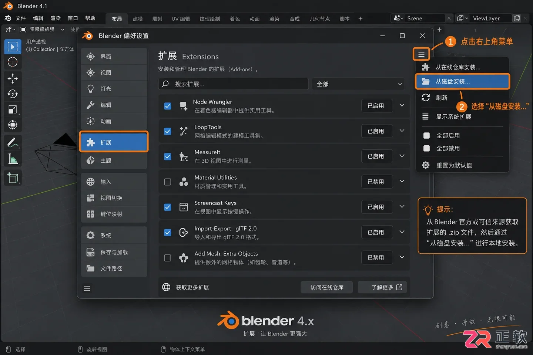Screen dimensions: 533x355
Task: Click the 了解更多 button
Action: pyautogui.click(x=382, y=287)
